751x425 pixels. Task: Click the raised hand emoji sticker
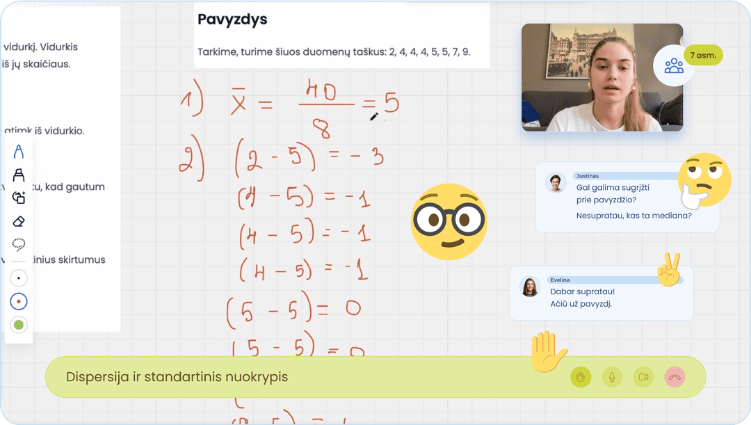pos(549,351)
